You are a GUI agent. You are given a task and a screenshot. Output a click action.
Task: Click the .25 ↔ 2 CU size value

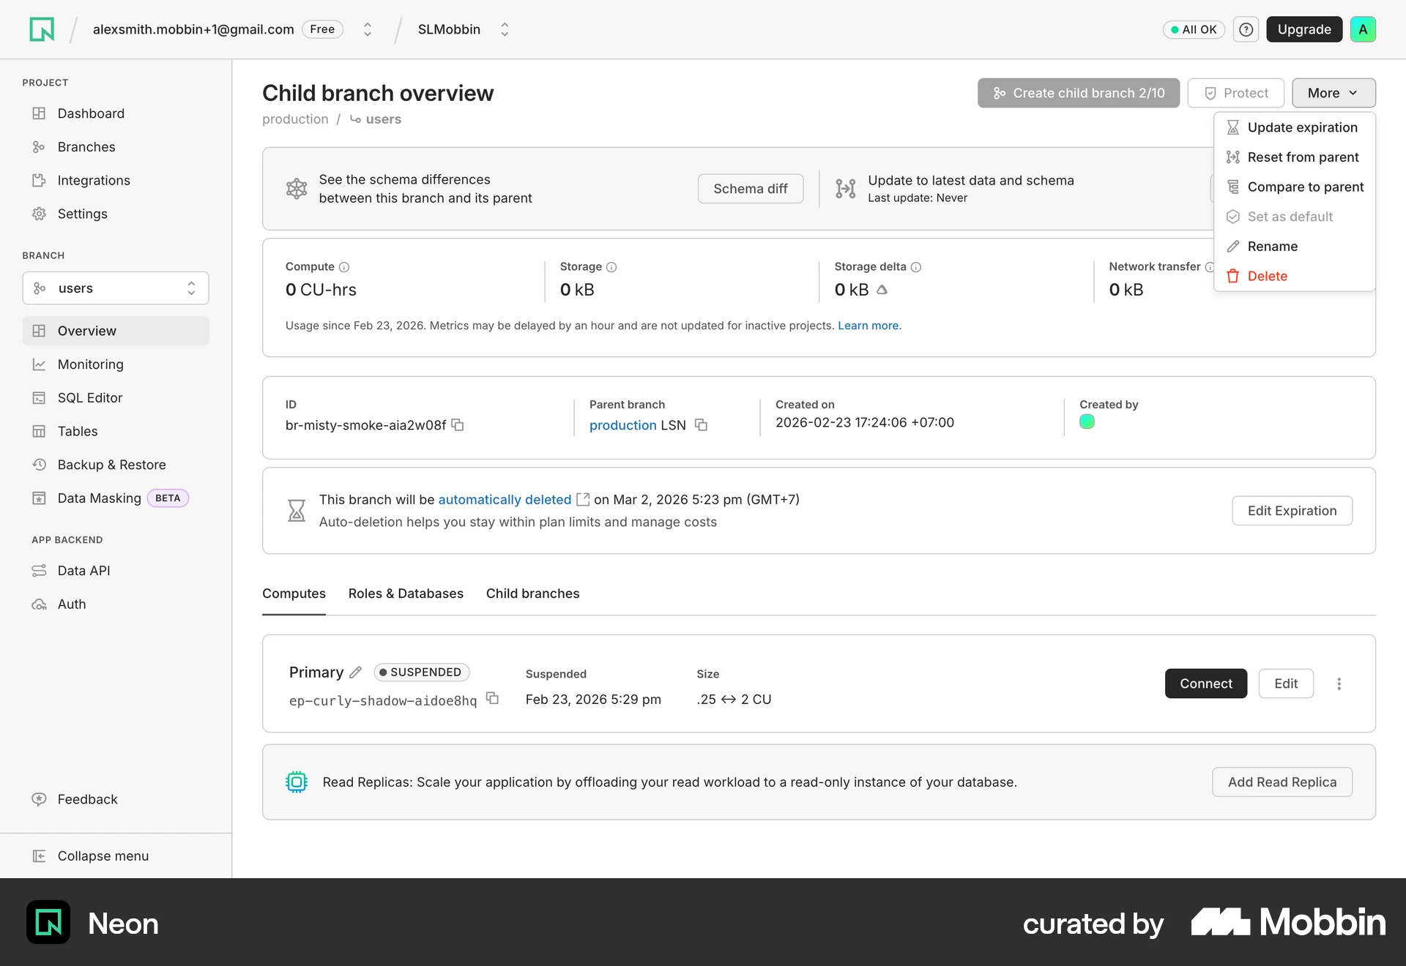pos(734,700)
